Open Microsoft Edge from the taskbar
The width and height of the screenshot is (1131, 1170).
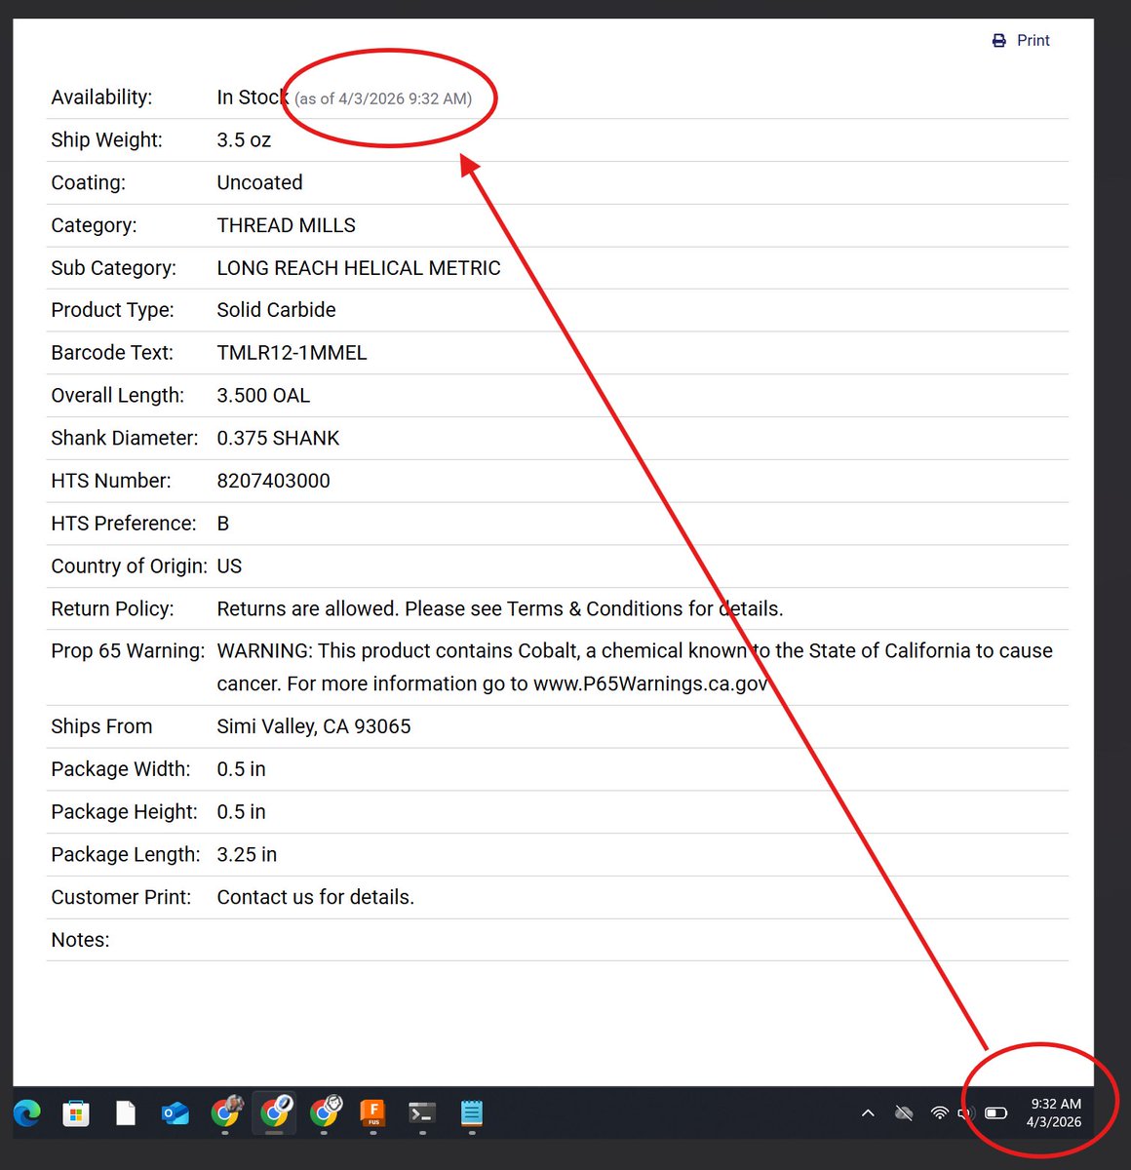27,1112
